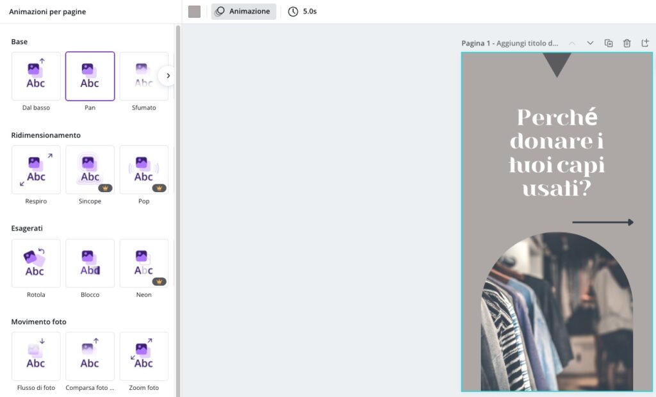Duplicate page with the copy icon

(x=609, y=43)
